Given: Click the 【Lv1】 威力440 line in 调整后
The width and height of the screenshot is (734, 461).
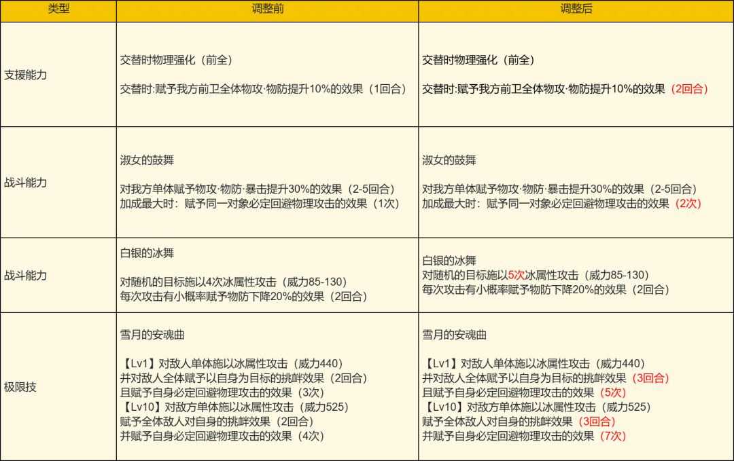Looking at the screenshot, I should click(x=534, y=364).
